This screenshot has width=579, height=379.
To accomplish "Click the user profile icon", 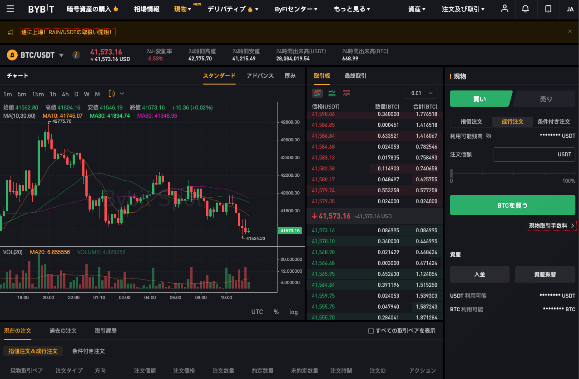I will click(x=505, y=9).
